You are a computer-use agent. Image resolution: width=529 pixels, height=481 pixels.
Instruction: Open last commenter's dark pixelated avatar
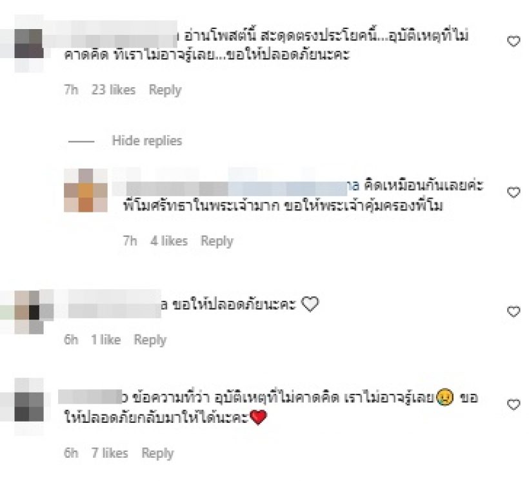pyautogui.click(x=29, y=407)
